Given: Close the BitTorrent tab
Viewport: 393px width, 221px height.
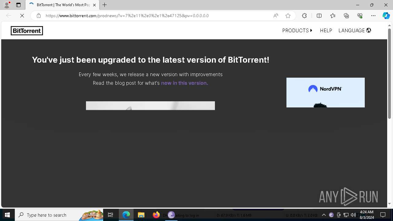Looking at the screenshot, I should pyautogui.click(x=95, y=5).
